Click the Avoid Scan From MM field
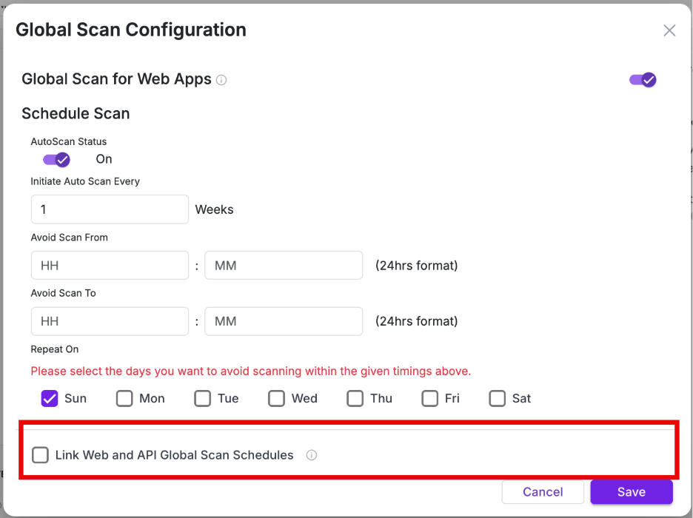Screen dimensions: 693x518 [284, 265]
